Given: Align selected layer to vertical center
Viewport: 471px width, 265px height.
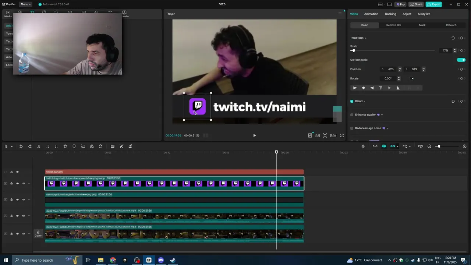Looking at the screenshot, I should (x=389, y=88).
